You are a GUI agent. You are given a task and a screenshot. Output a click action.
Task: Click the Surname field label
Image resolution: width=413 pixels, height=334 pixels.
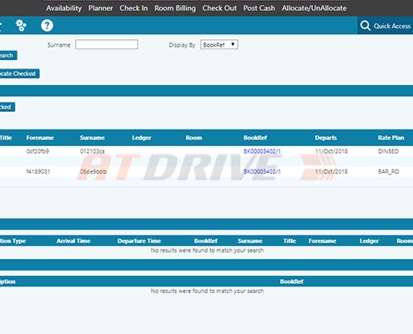(x=58, y=45)
